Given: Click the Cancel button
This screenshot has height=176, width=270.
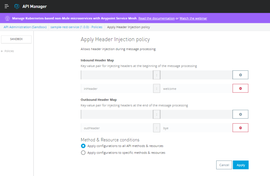Looking at the screenshot, I should click(224, 165).
